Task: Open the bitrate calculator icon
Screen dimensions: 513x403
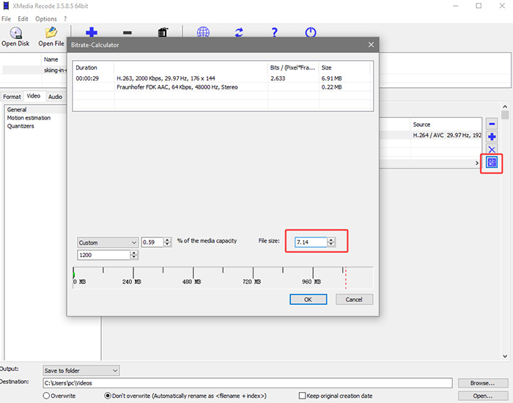Action: click(492, 162)
